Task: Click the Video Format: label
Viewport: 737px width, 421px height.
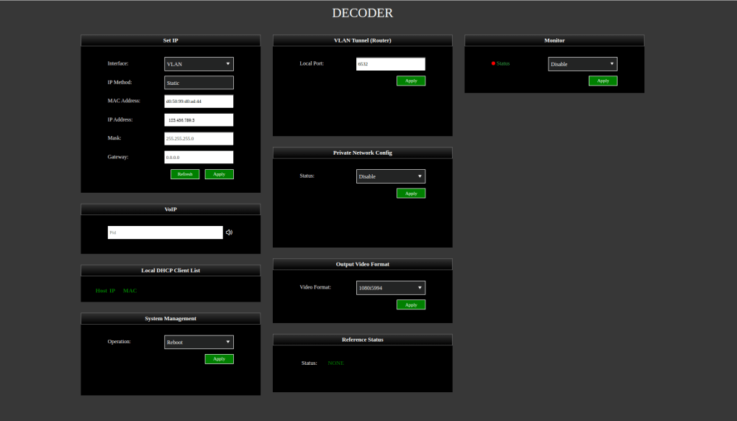Action: (315, 287)
